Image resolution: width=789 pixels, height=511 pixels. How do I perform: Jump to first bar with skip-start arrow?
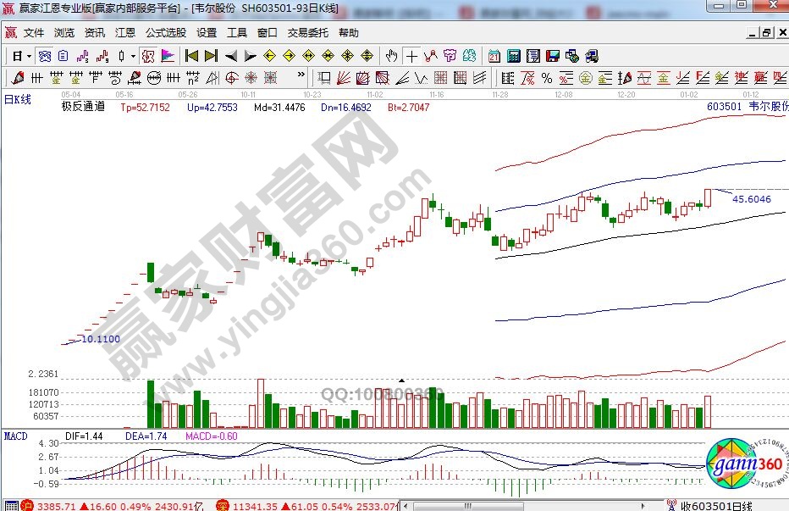pos(191,56)
